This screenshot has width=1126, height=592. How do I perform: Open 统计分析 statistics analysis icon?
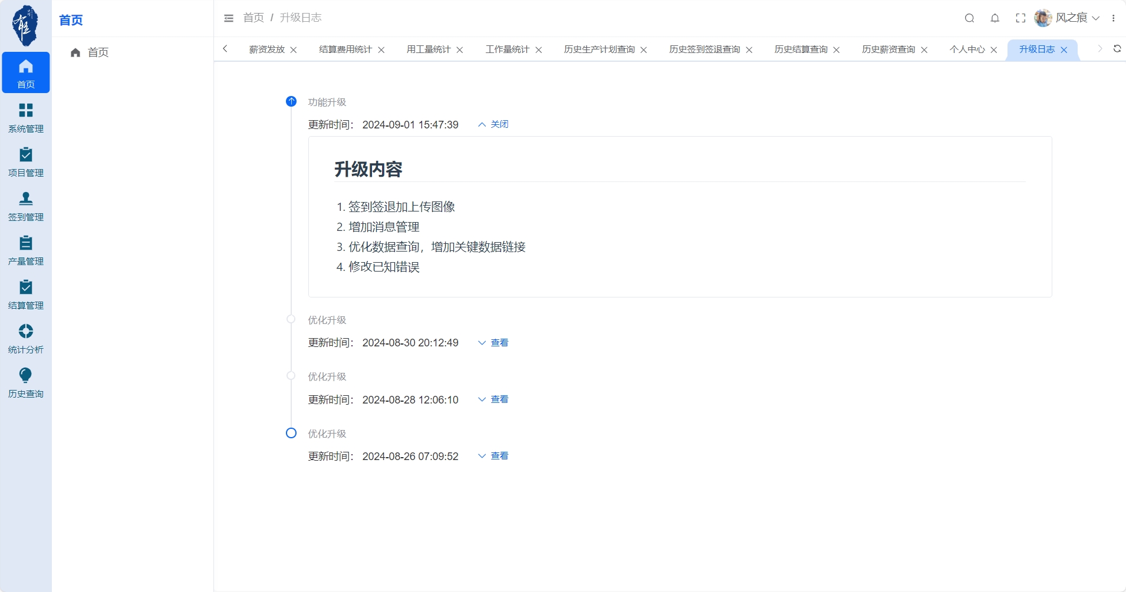(x=26, y=339)
